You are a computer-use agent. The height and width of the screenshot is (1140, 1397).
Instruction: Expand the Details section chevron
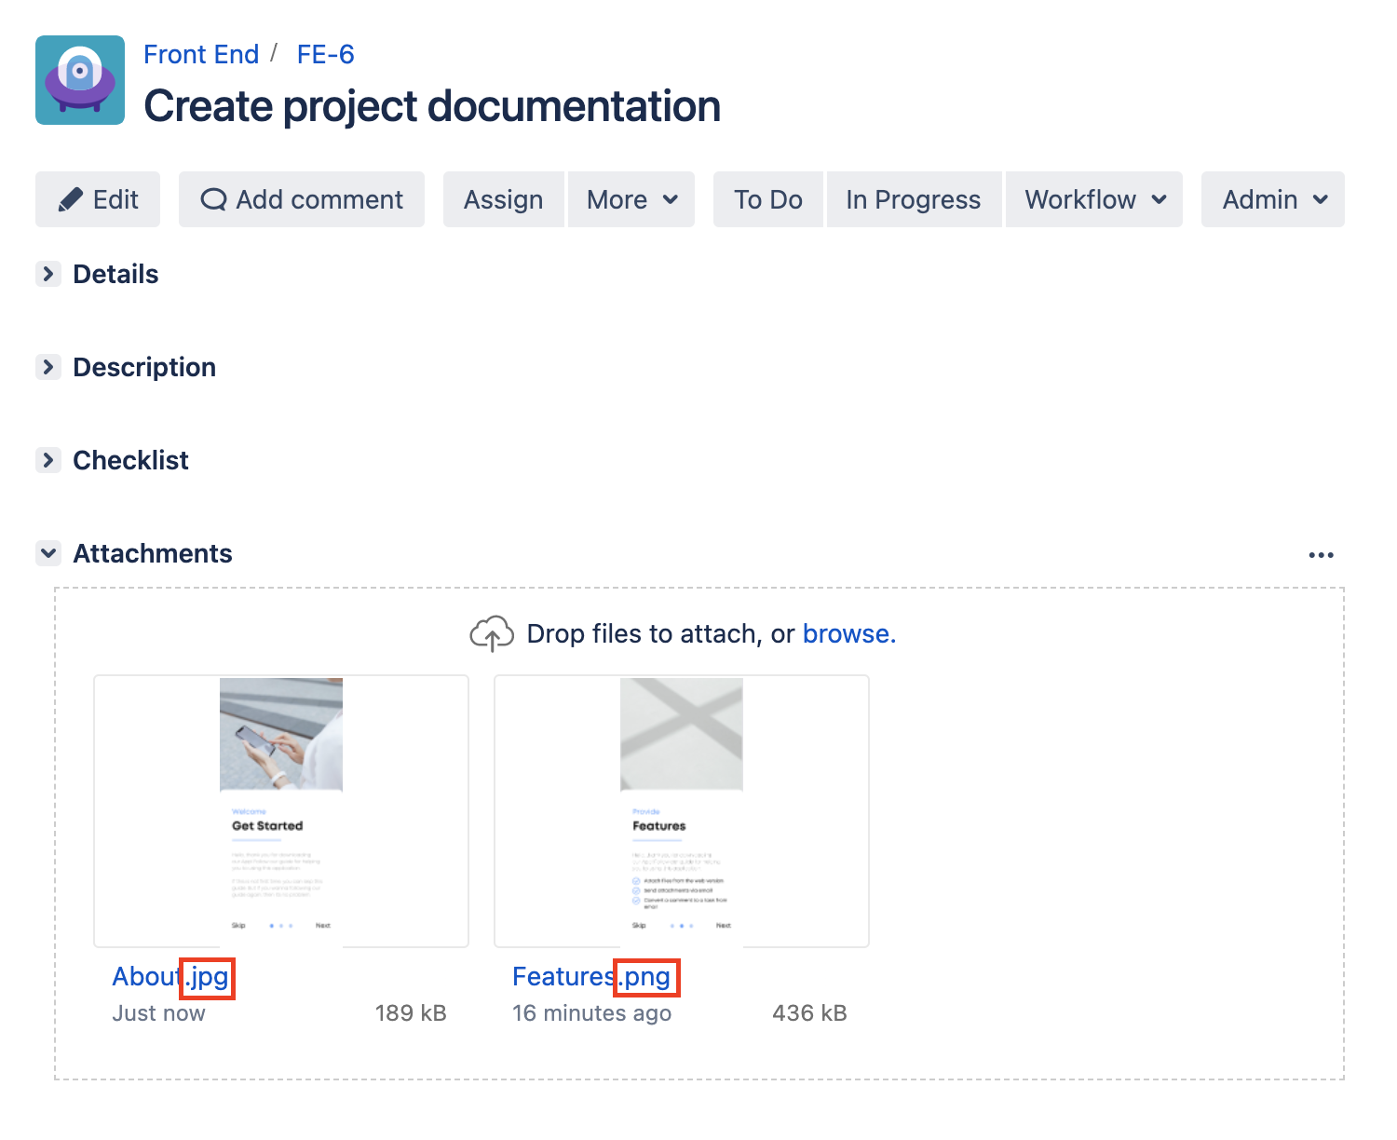point(48,274)
